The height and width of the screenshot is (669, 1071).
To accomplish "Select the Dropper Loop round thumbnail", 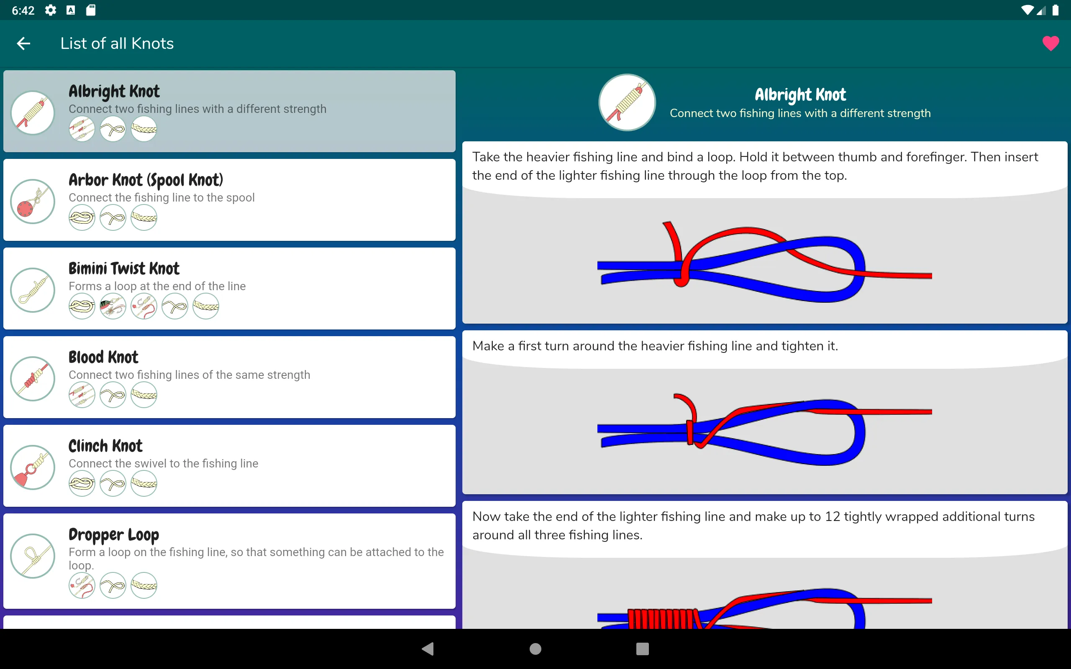I will [x=33, y=556].
